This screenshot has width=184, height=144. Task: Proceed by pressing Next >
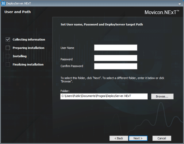point(138,138)
